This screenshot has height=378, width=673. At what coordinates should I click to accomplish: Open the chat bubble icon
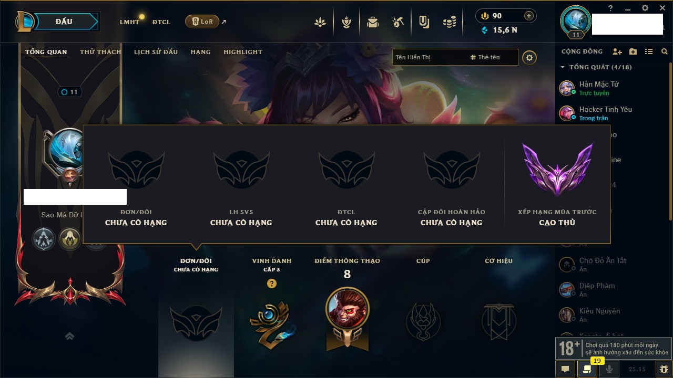565,369
